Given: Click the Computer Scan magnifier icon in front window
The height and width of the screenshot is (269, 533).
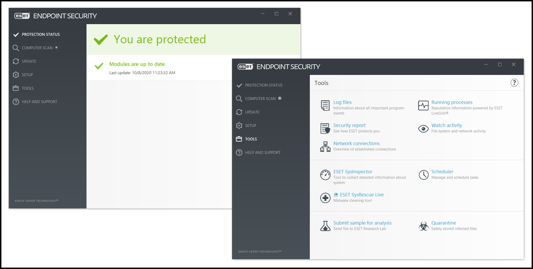Looking at the screenshot, I should [239, 99].
